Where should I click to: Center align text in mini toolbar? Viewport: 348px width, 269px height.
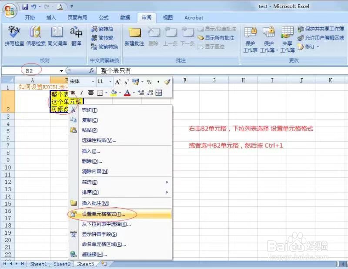pos(90,93)
